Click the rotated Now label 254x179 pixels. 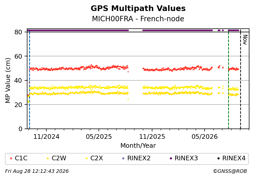pos(245,40)
